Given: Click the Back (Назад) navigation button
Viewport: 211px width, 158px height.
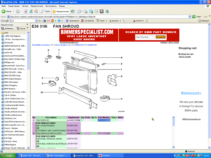Looking at the screenshot, I should pos(6,11).
